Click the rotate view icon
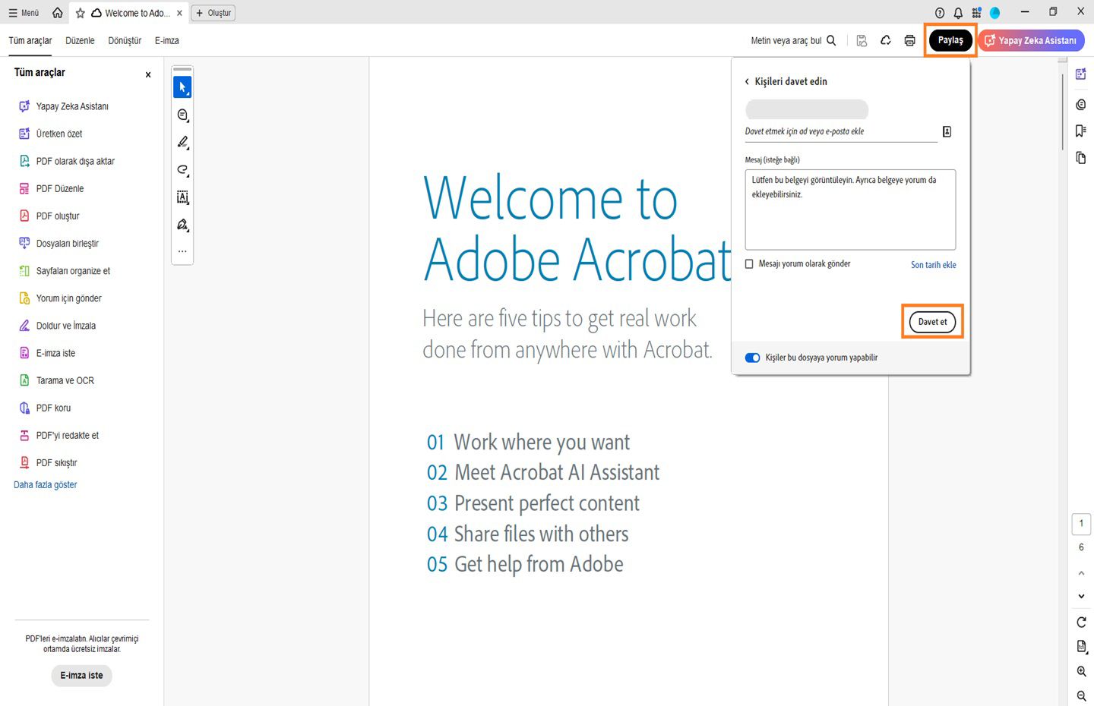 (x=1081, y=622)
